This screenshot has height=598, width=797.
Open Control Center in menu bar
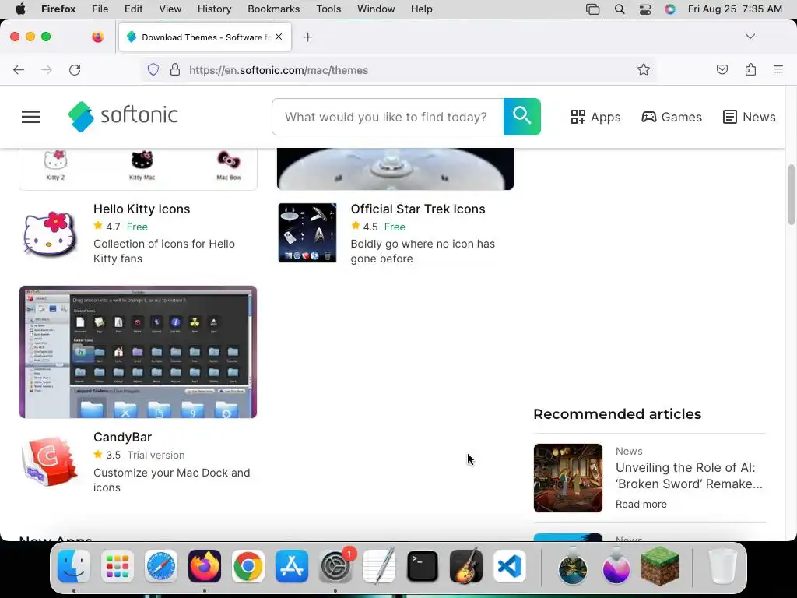coord(645,9)
